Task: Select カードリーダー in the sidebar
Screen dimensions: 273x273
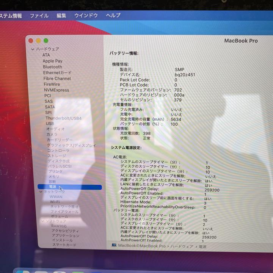Action: [x=60, y=140]
